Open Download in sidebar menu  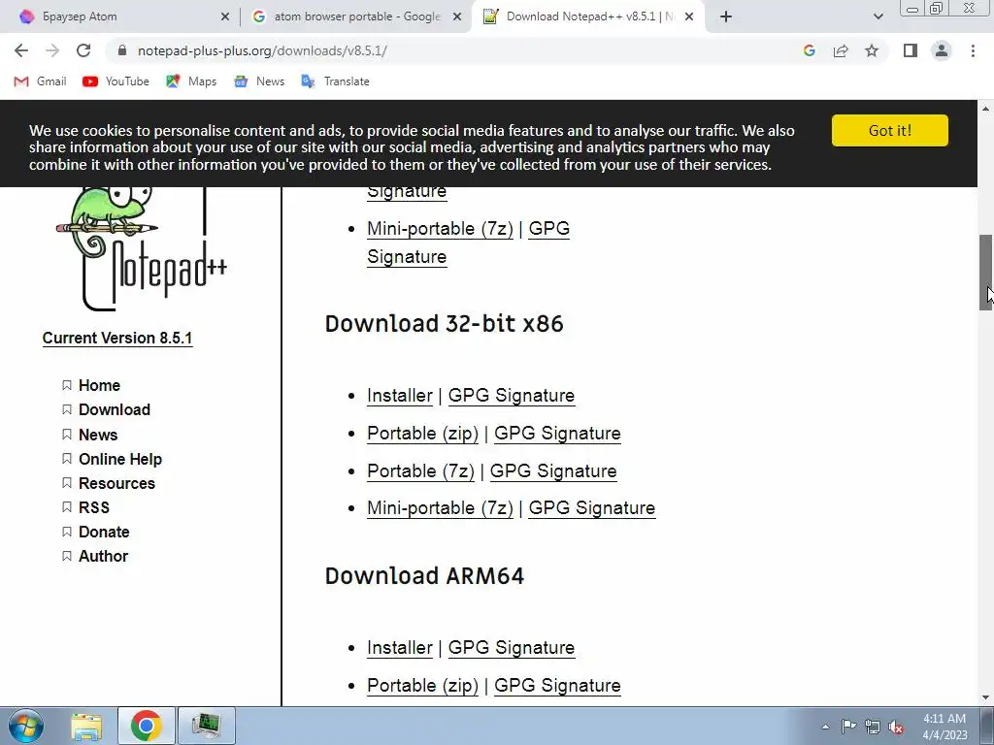[115, 410]
